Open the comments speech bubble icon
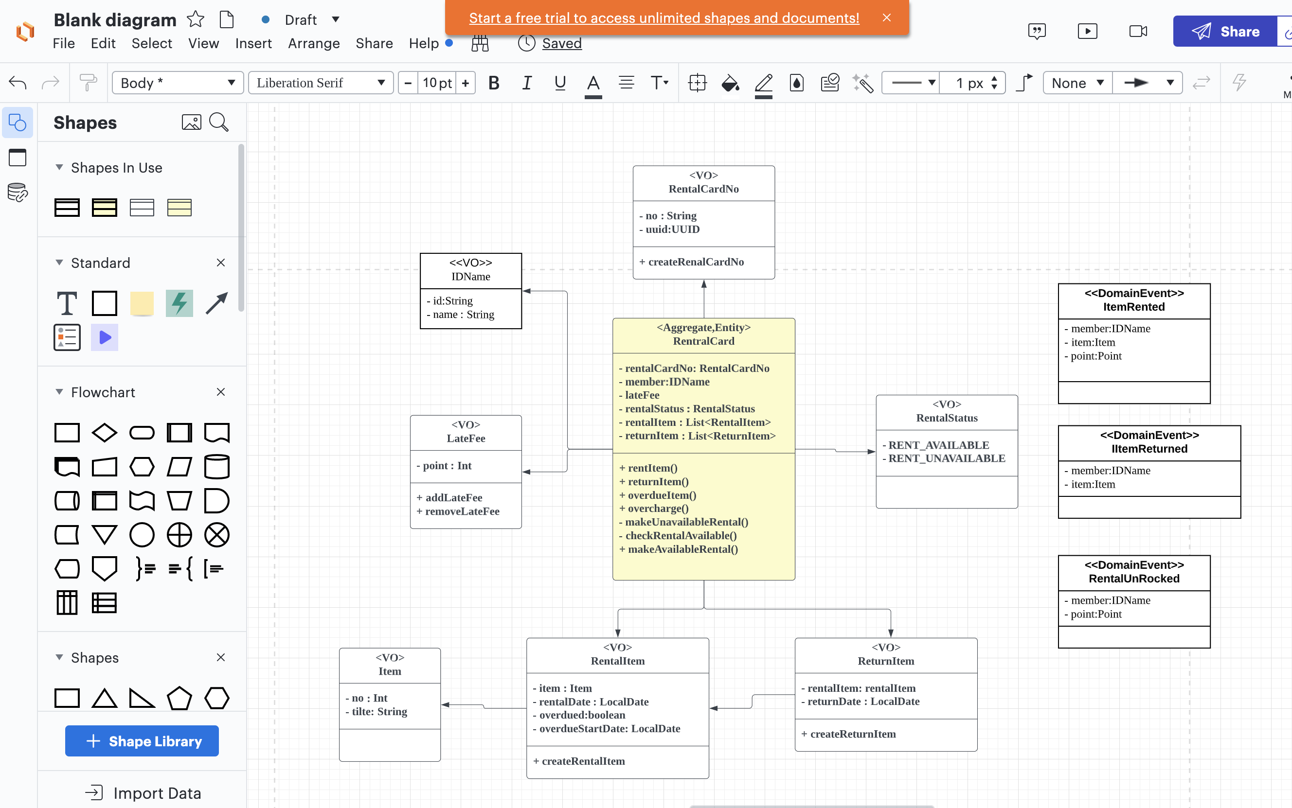Viewport: 1292px width, 808px height. pos(1037,31)
